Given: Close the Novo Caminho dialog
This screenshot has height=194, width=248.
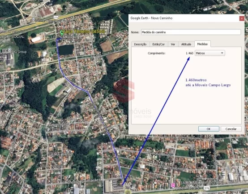Looking at the screenshot, I should click(x=242, y=18).
